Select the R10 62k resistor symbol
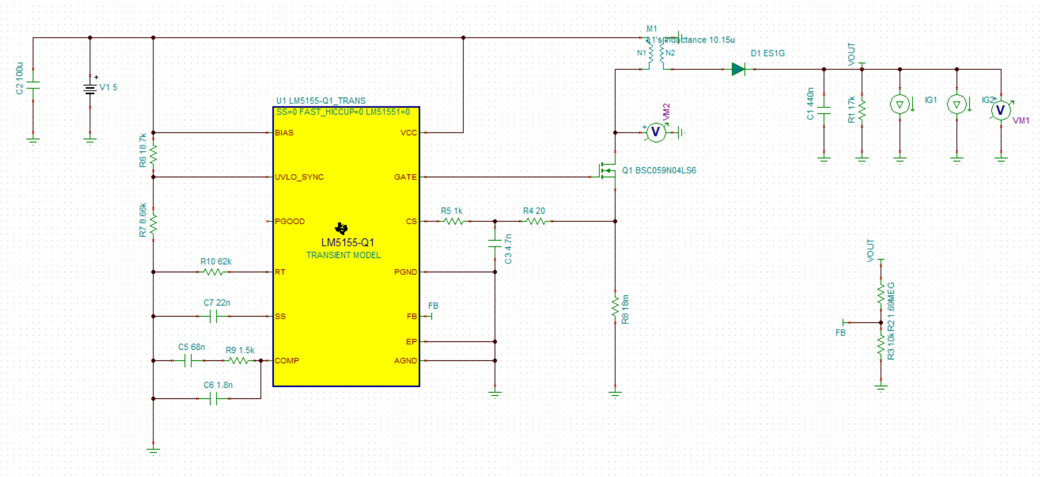Viewport: 1044px width, 477px height. click(213, 272)
